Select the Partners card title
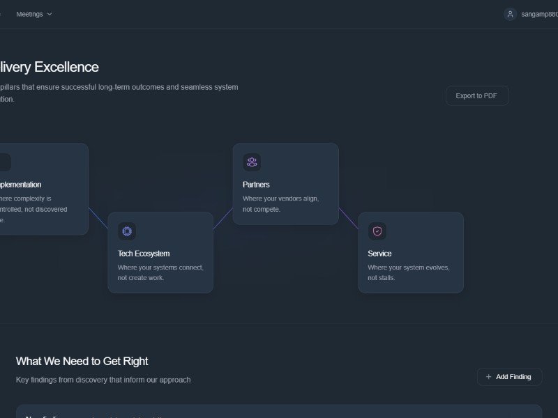558x418 pixels. point(256,185)
